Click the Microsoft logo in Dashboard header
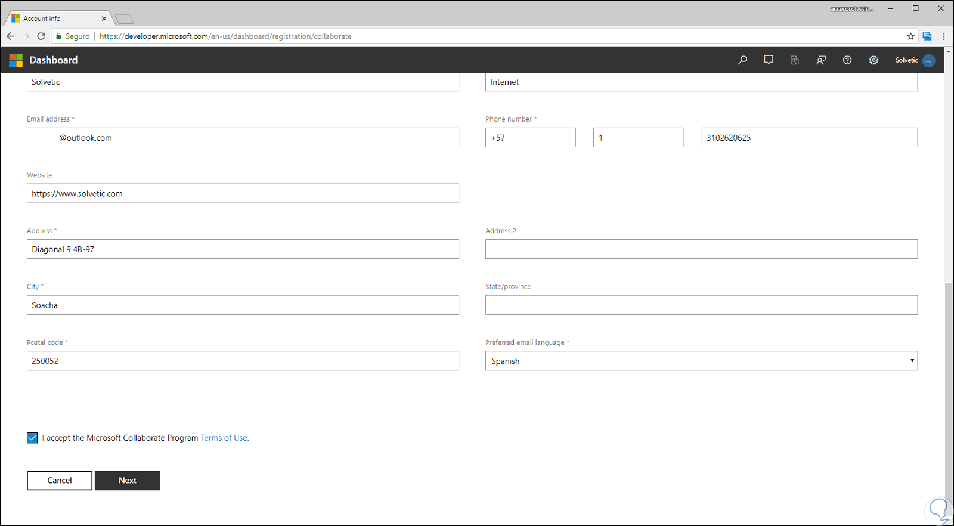Viewport: 954px width, 526px height. tap(16, 60)
